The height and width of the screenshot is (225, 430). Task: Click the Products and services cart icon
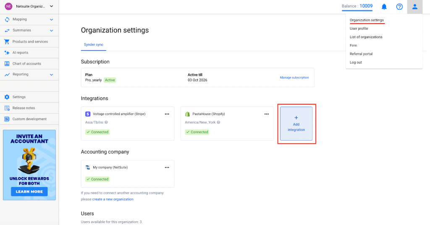pyautogui.click(x=7, y=42)
